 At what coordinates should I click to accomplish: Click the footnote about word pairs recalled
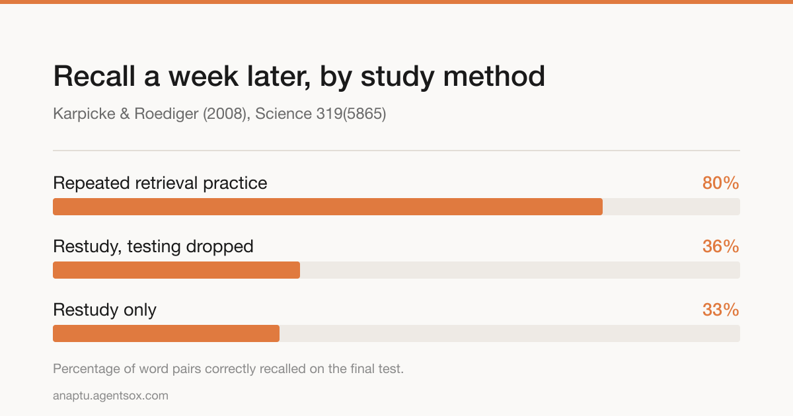[228, 368]
